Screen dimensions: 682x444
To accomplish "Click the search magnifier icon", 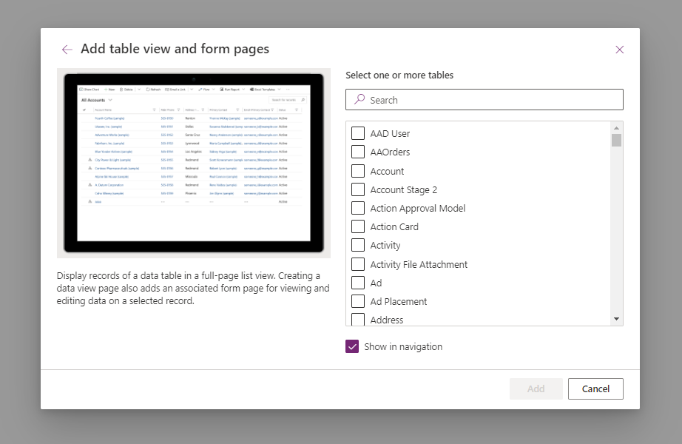I will click(x=359, y=99).
